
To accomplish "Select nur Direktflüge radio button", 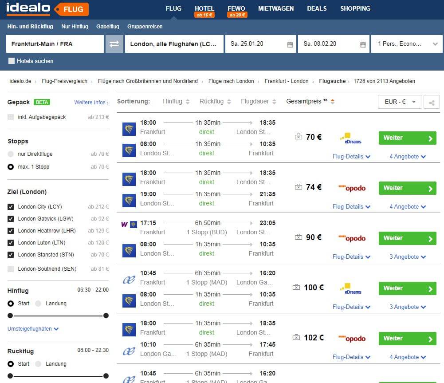I will pos(11,154).
